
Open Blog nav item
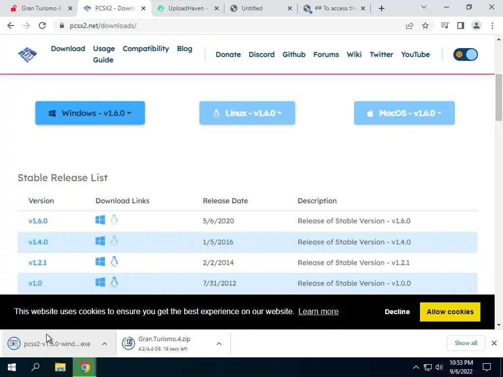(185, 49)
